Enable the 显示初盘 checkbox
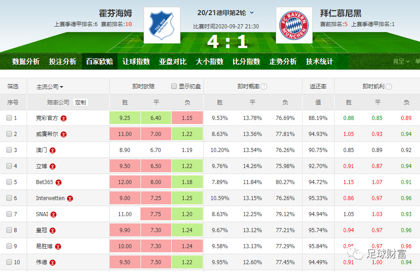The width and height of the screenshot is (420, 272). point(174,86)
